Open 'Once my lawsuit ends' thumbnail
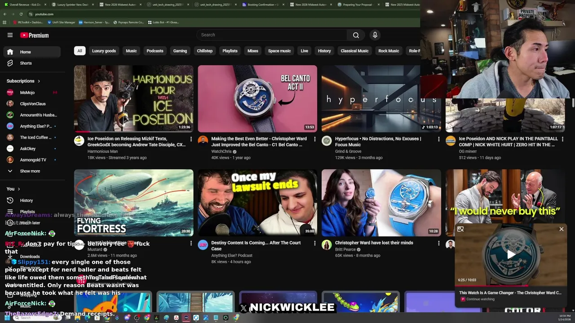Screen dimensions: 575x323 coord(257,203)
